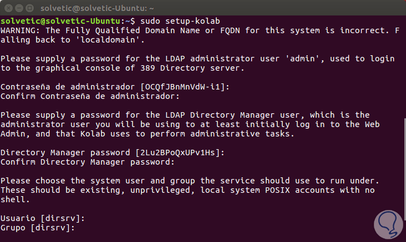Viewport: 406px width, 242px height.
Task: Place cursor at 'Confirm Directory Manager password'
Action: [87, 162]
